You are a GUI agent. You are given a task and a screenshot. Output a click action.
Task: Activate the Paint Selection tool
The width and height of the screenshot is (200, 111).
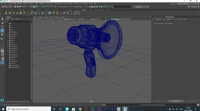[2, 27]
